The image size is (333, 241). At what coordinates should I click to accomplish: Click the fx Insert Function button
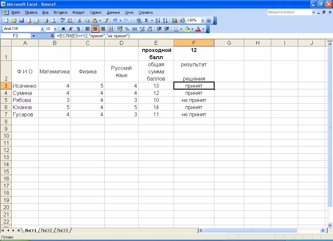(x=52, y=36)
